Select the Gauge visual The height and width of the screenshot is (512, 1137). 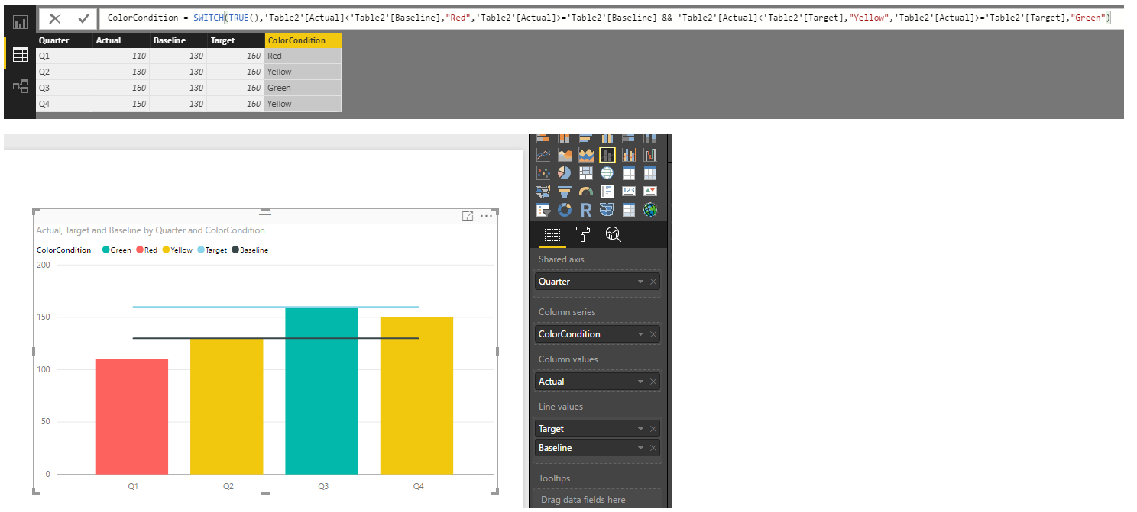point(586,192)
